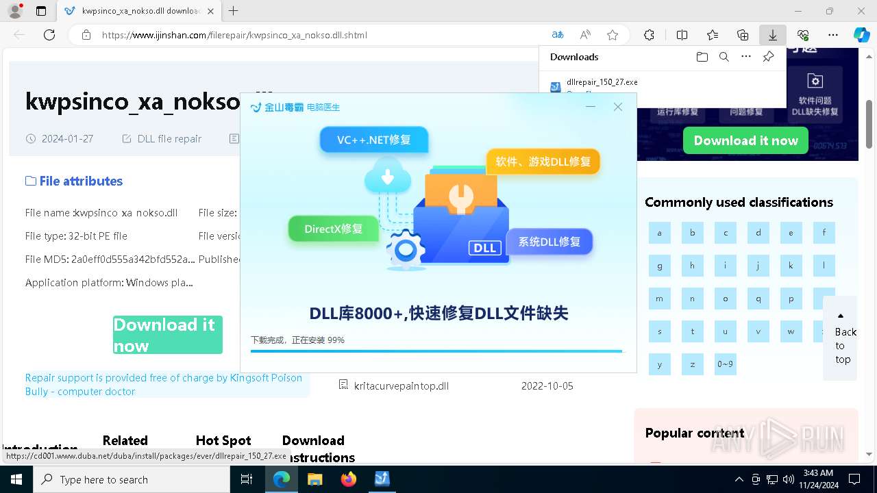The width and height of the screenshot is (877, 493).
Task: Activate the Read aloud icon
Action: [585, 35]
